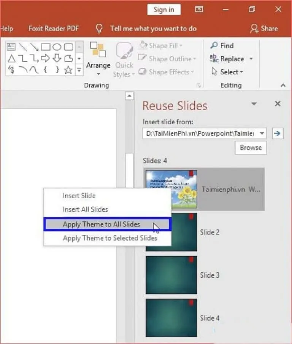Select the Isosceles Triangle shape

pyautogui.click(x=11, y=59)
